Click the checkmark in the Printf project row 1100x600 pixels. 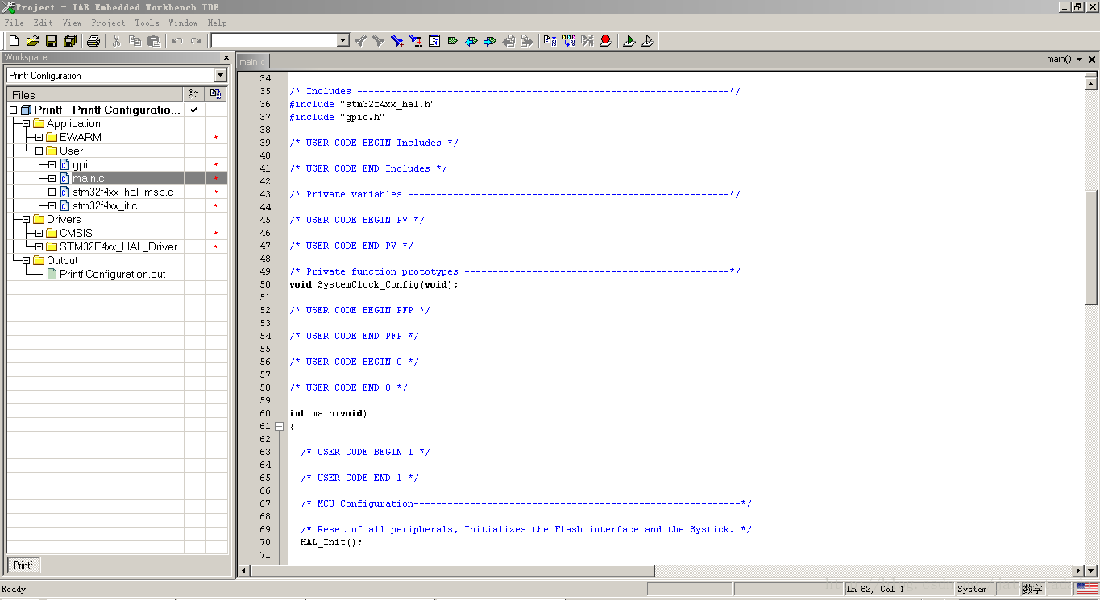[194, 110]
